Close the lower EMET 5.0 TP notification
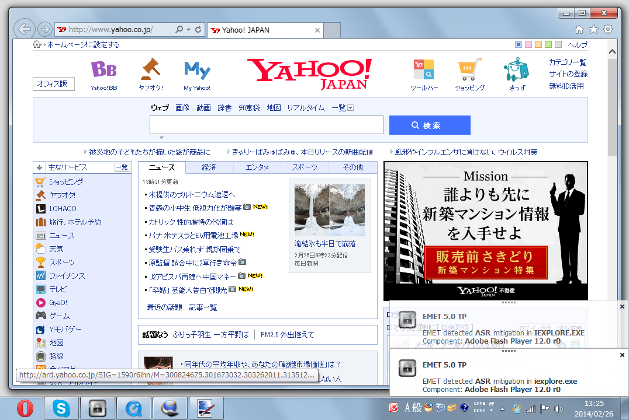Viewport: 629px width, 420px height. 622,355
